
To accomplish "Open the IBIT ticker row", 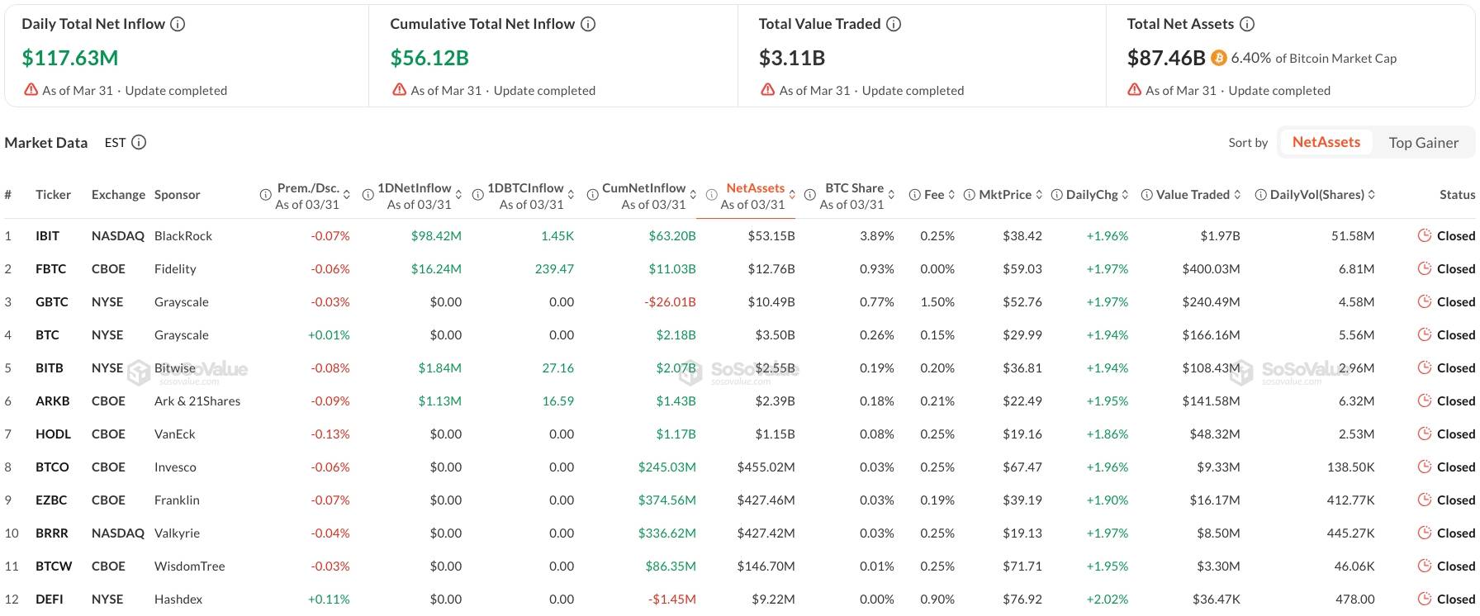I will click(x=47, y=235).
